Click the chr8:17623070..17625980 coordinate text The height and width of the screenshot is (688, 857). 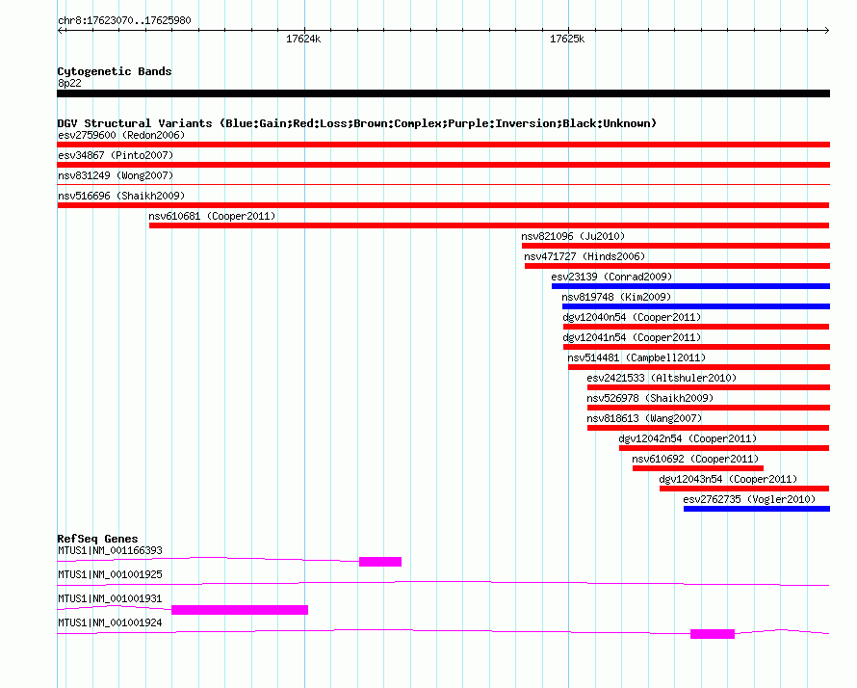click(124, 20)
